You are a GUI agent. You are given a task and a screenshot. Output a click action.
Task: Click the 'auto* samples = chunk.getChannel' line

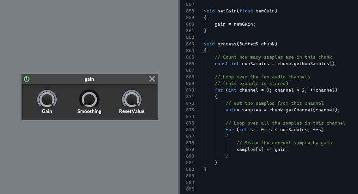point(283,110)
